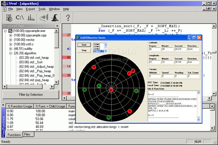Click the plug connect toolbar icon
218x145 pixels.
click(x=44, y=17)
